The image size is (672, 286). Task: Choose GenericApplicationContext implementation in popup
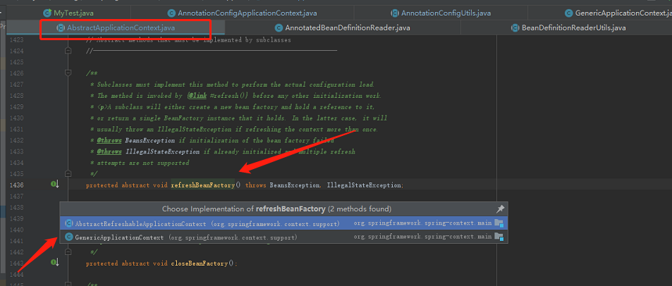point(283,237)
